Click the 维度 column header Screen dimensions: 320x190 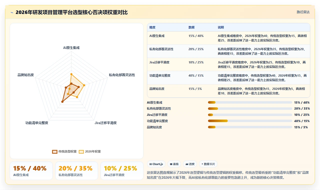click(x=152, y=27)
